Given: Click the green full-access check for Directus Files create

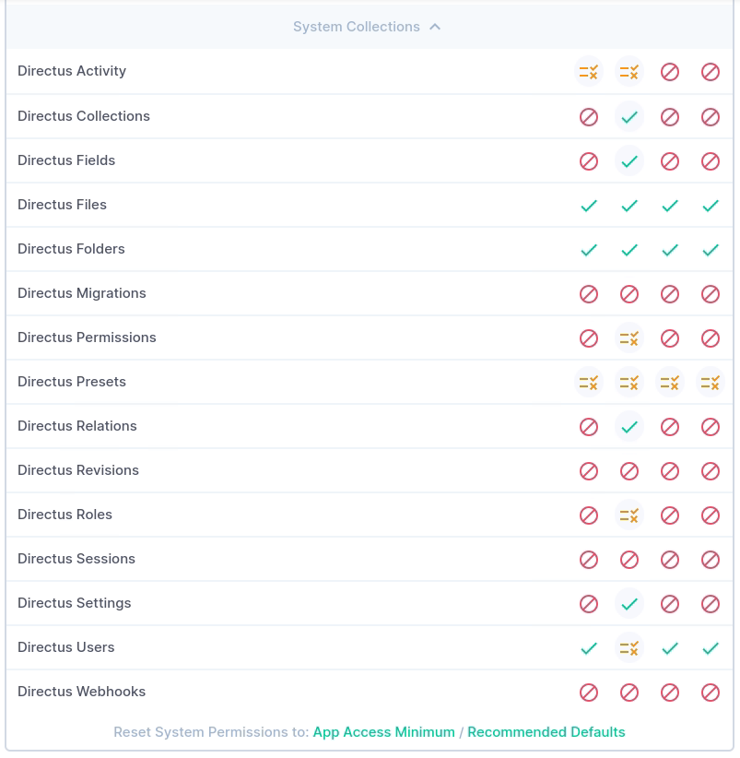Looking at the screenshot, I should tap(589, 206).
